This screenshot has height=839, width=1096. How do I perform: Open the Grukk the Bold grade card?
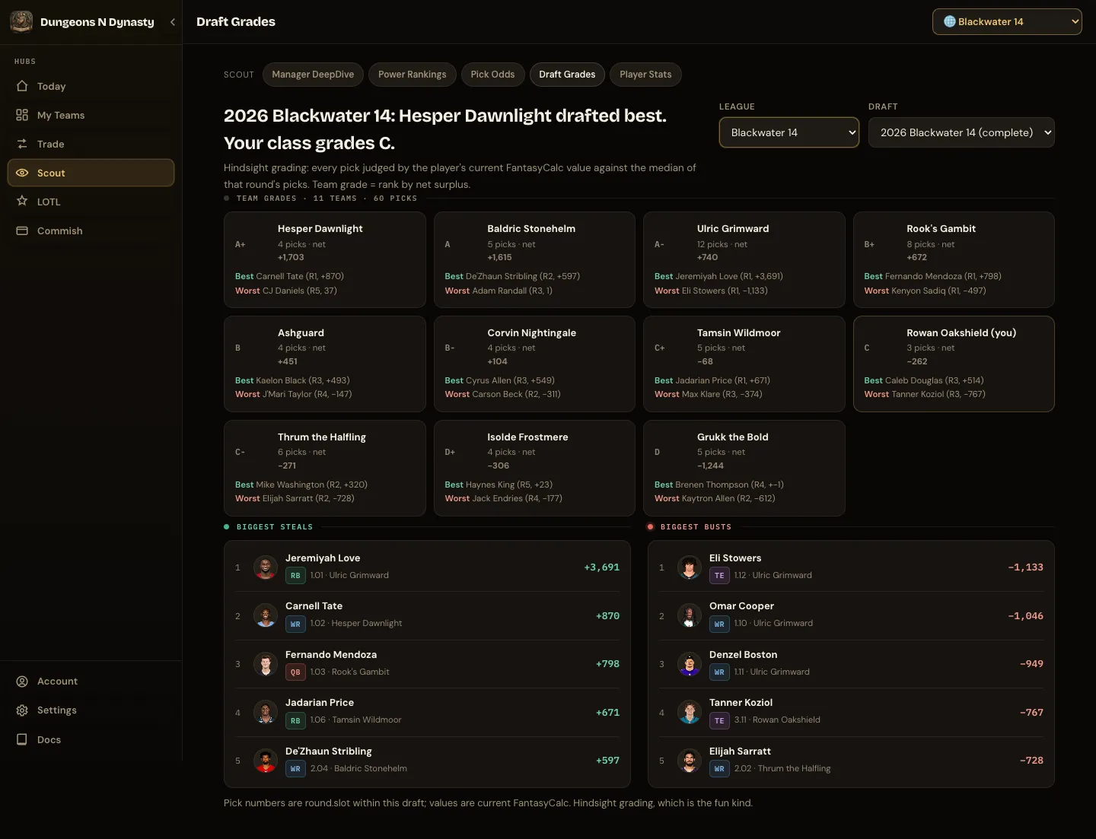pos(744,468)
